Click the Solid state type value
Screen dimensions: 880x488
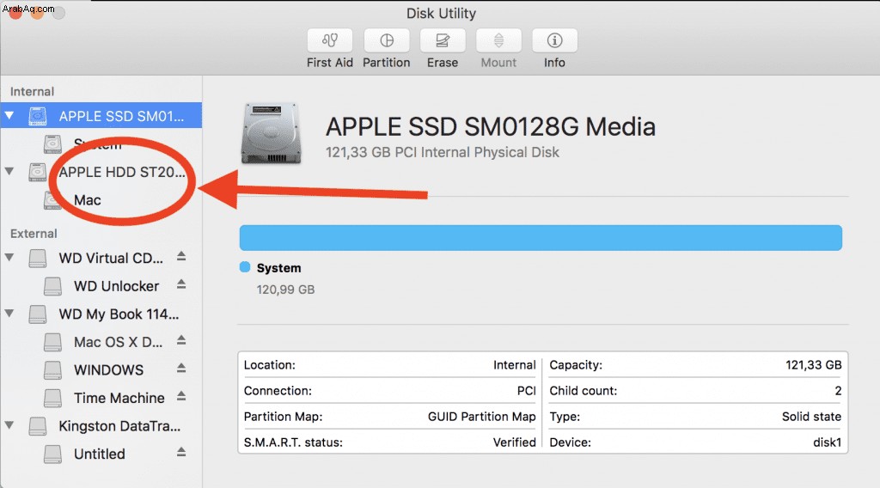click(x=811, y=417)
